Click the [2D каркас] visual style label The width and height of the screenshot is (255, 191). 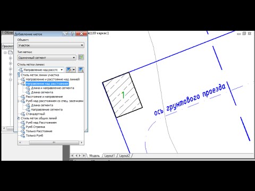pyautogui.click(x=100, y=33)
